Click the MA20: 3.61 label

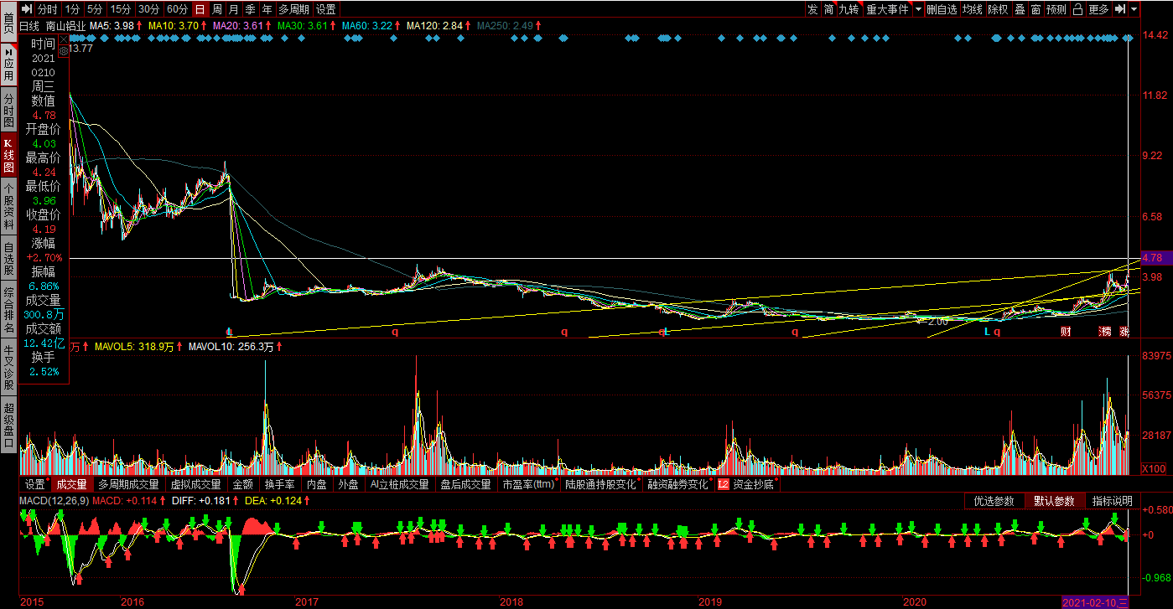coord(239,27)
